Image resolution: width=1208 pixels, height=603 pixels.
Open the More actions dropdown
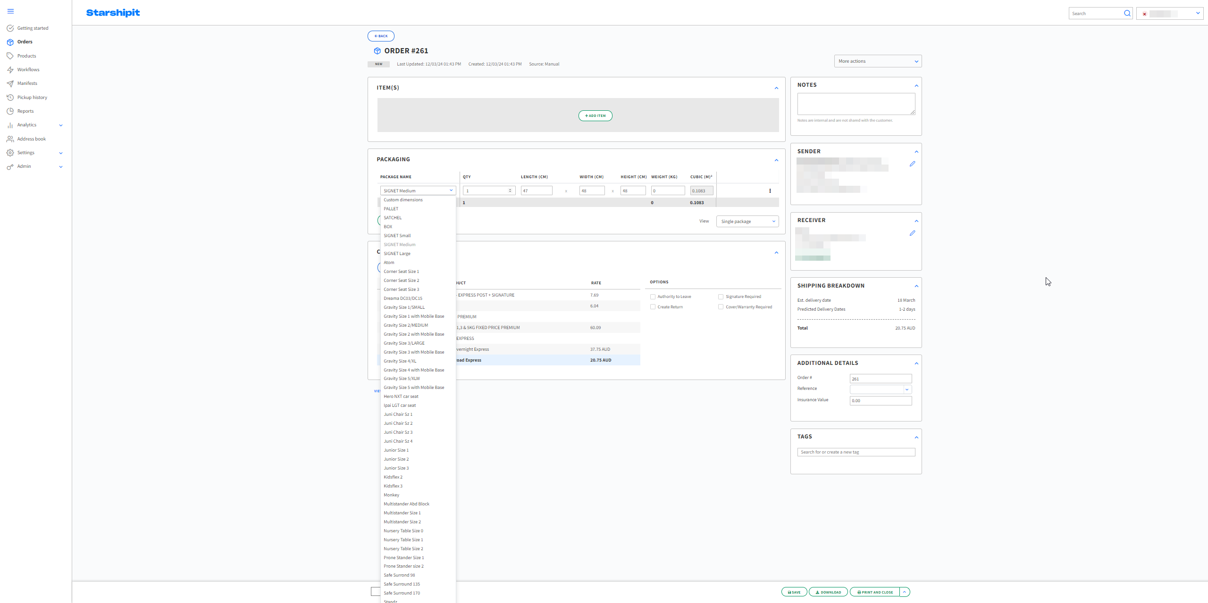pos(878,61)
